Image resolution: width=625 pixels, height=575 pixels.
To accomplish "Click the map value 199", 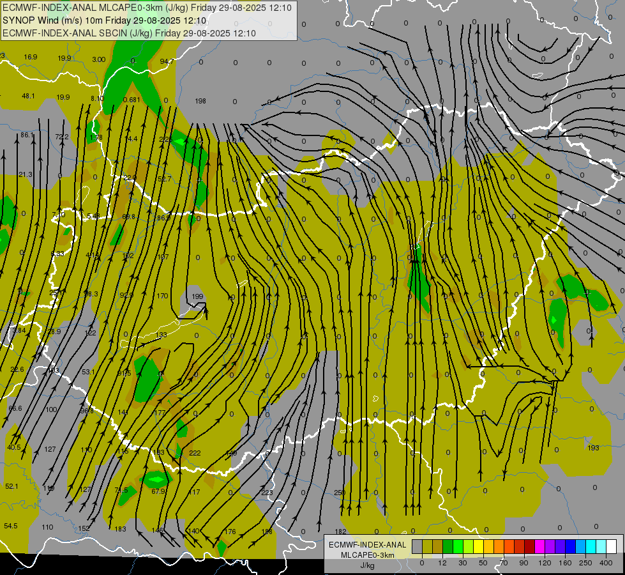I will tap(197, 296).
